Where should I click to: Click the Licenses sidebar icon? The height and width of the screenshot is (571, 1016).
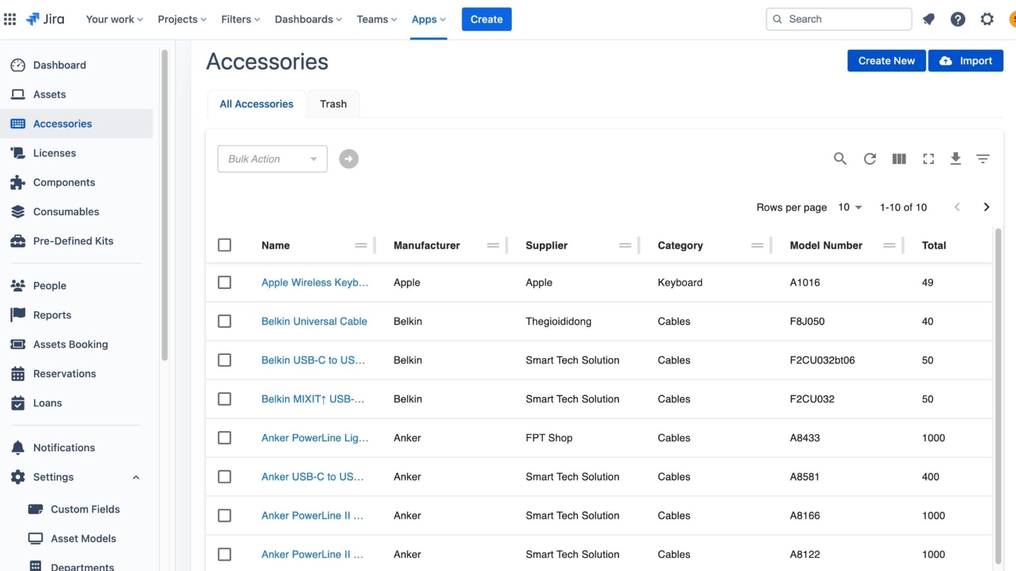(18, 153)
